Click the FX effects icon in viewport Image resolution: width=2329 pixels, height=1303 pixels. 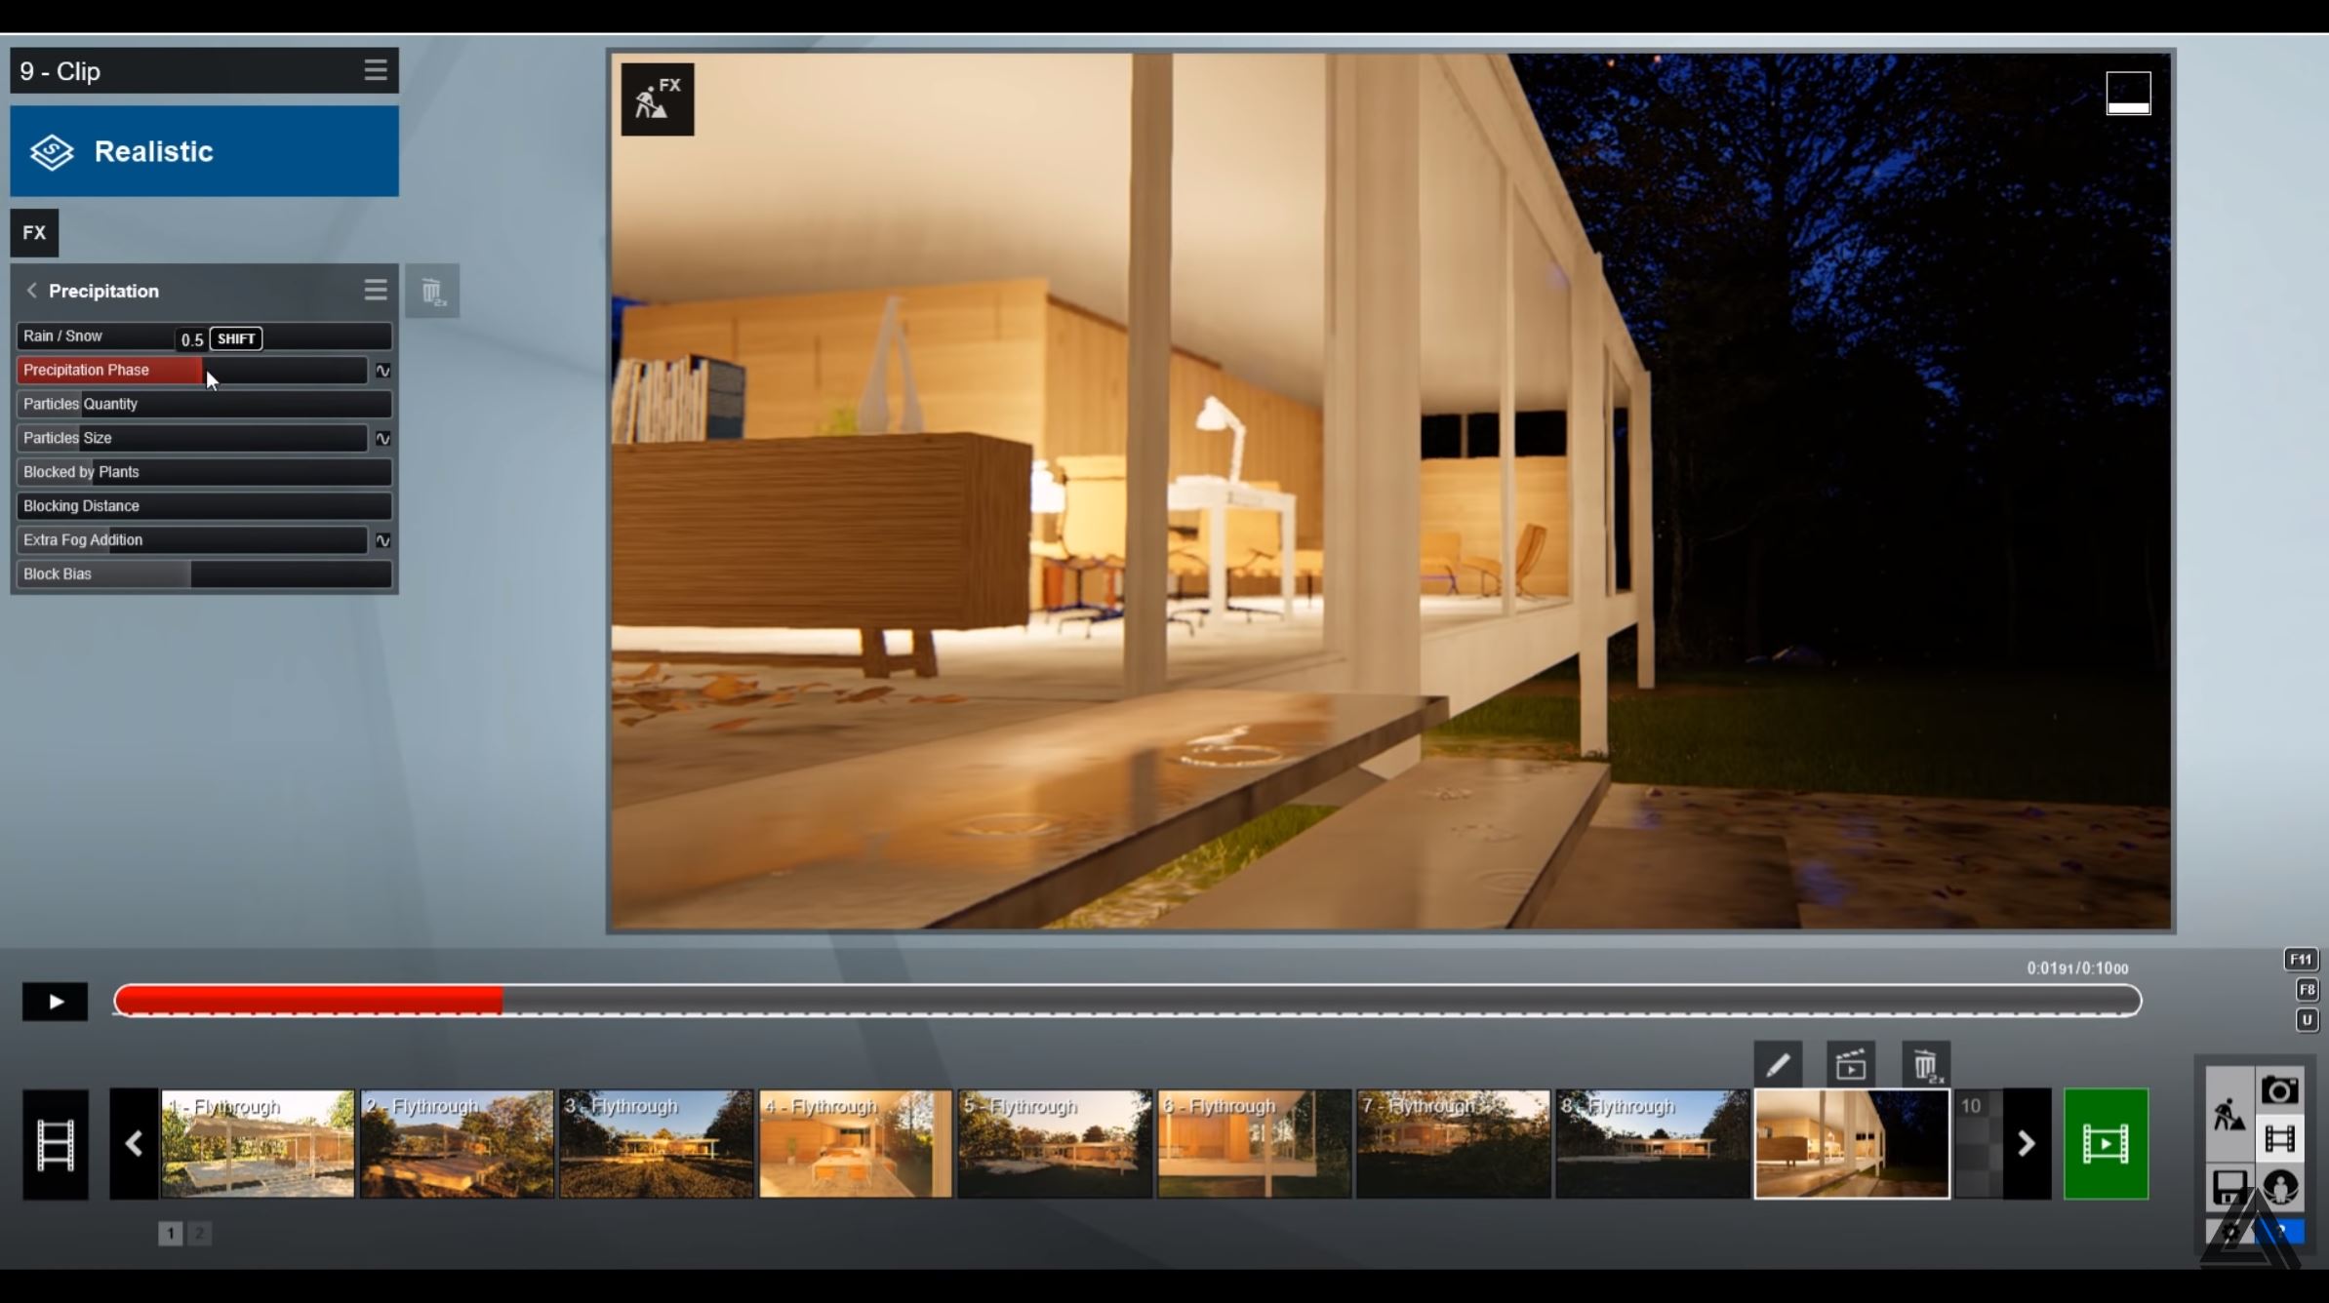point(658,99)
